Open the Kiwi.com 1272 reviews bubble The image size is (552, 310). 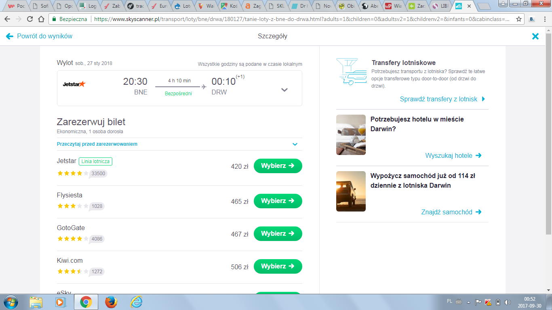[97, 272]
